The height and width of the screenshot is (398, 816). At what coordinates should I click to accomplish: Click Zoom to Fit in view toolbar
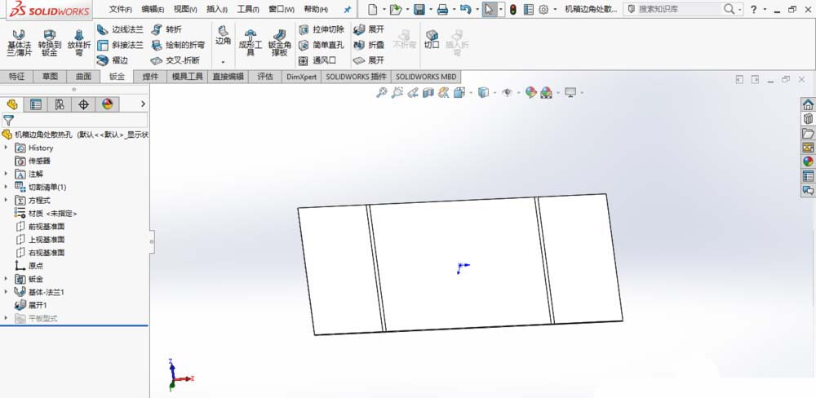(x=381, y=93)
